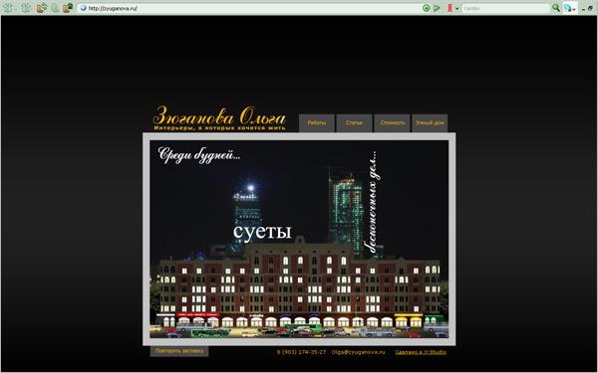Minimize the browser window
This screenshot has height=373, width=598.
click(583, 10)
